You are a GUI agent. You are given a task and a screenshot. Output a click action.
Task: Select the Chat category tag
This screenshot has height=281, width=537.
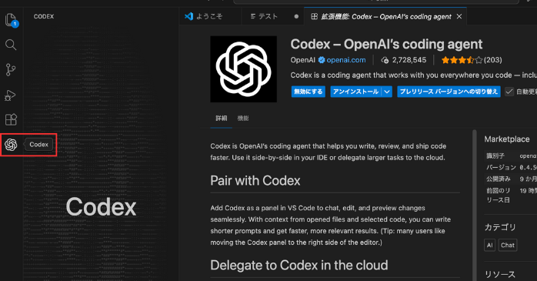(508, 245)
